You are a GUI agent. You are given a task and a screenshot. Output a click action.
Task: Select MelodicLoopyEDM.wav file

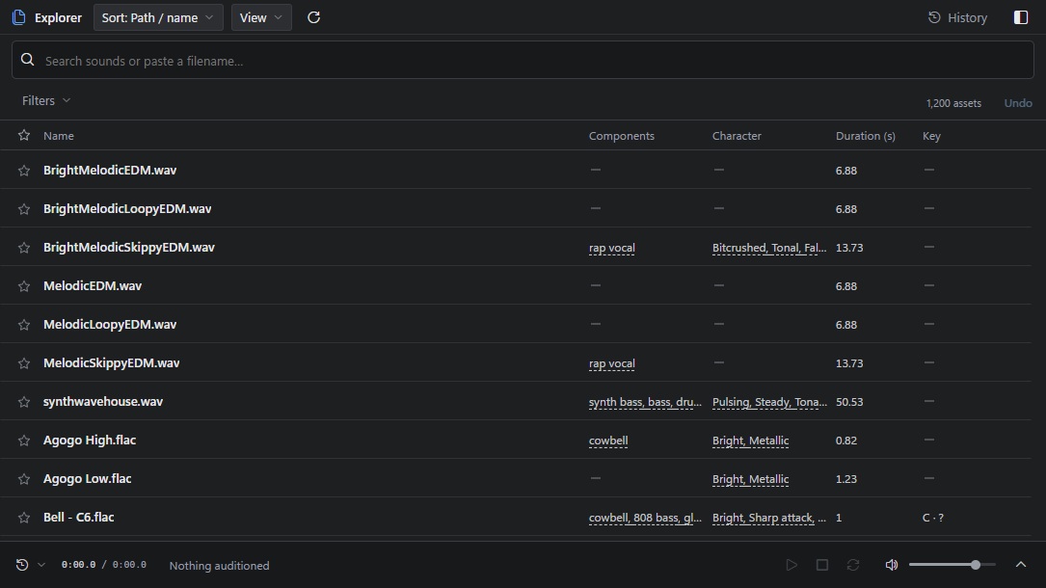110,325
